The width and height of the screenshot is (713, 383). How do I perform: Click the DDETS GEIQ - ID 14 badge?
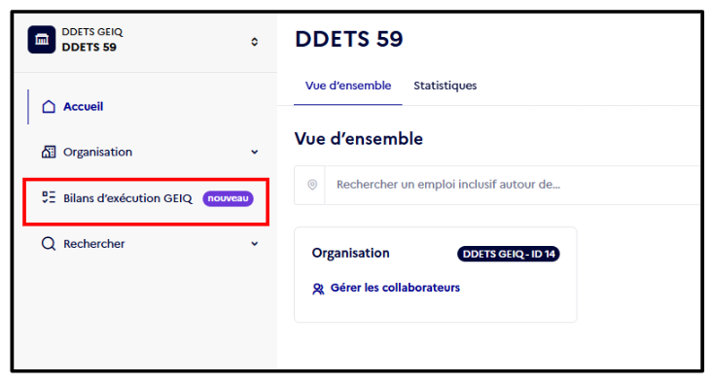[509, 254]
